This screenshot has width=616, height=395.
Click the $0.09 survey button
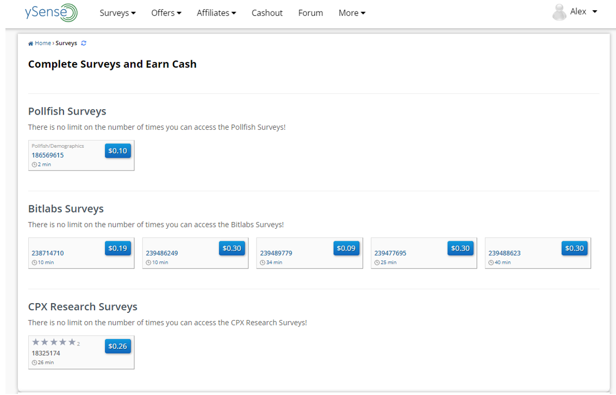pyautogui.click(x=346, y=248)
